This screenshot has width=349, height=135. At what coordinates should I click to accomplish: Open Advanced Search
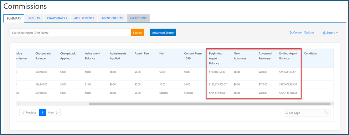(163, 33)
